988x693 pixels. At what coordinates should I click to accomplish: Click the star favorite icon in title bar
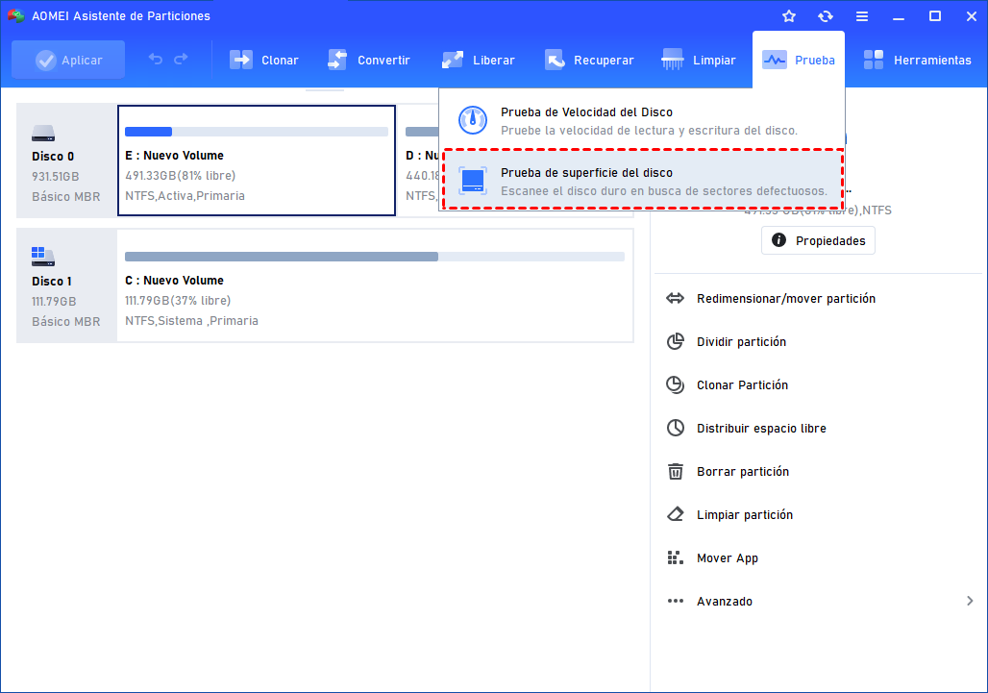789,16
